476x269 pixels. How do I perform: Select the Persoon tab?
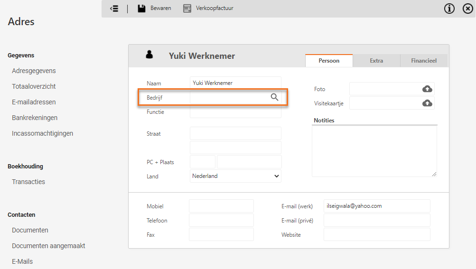click(329, 61)
